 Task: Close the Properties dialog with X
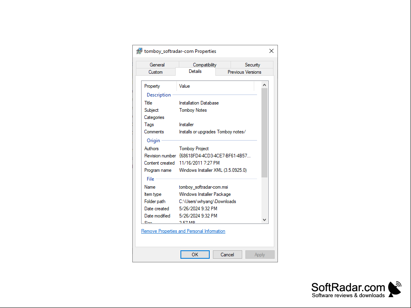pyautogui.click(x=271, y=51)
